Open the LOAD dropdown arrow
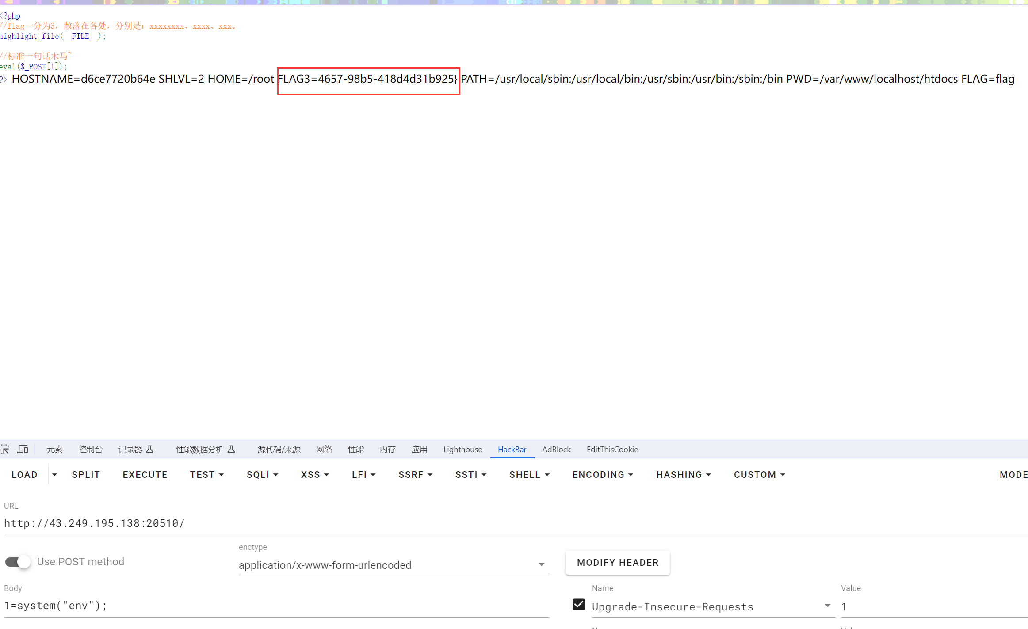 (x=54, y=474)
